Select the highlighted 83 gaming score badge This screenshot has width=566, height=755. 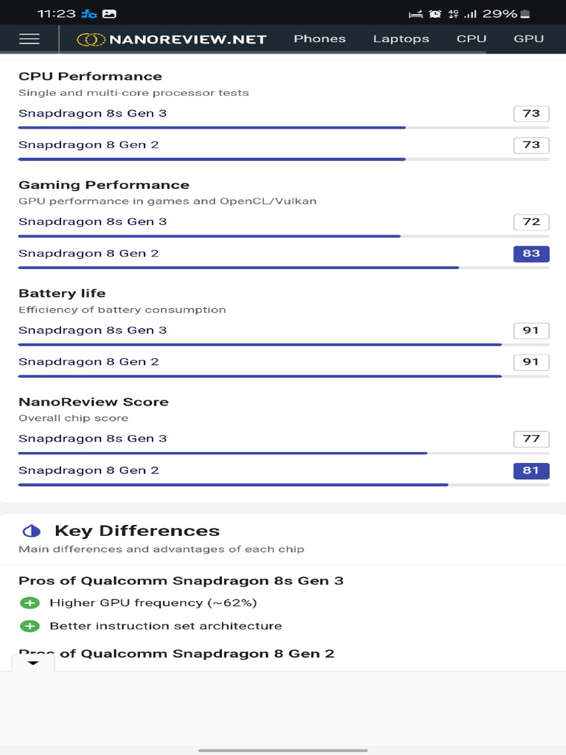tap(531, 254)
